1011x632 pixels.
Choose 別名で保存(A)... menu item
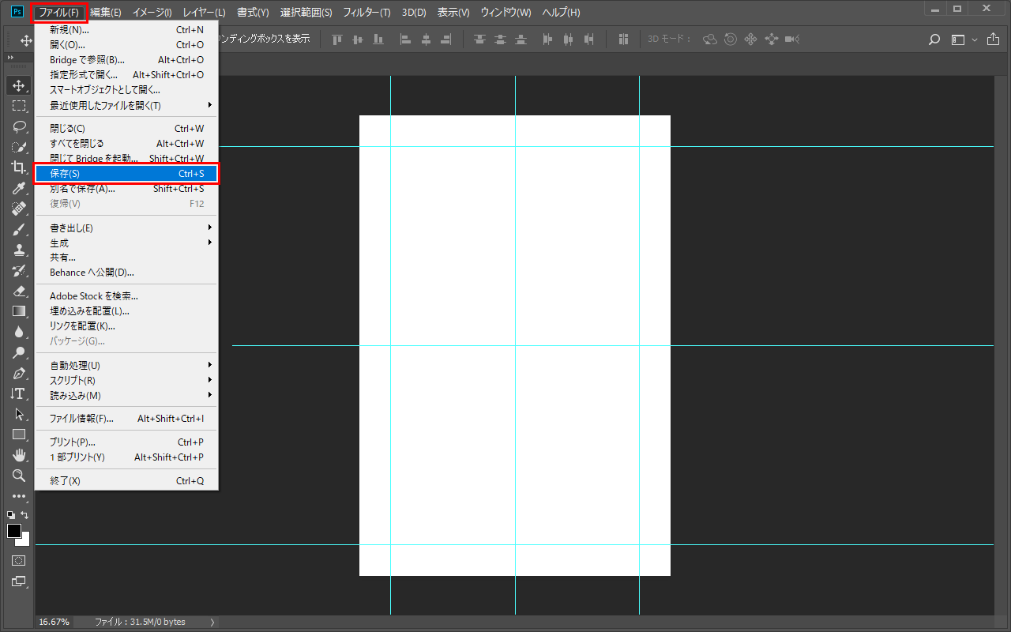126,188
